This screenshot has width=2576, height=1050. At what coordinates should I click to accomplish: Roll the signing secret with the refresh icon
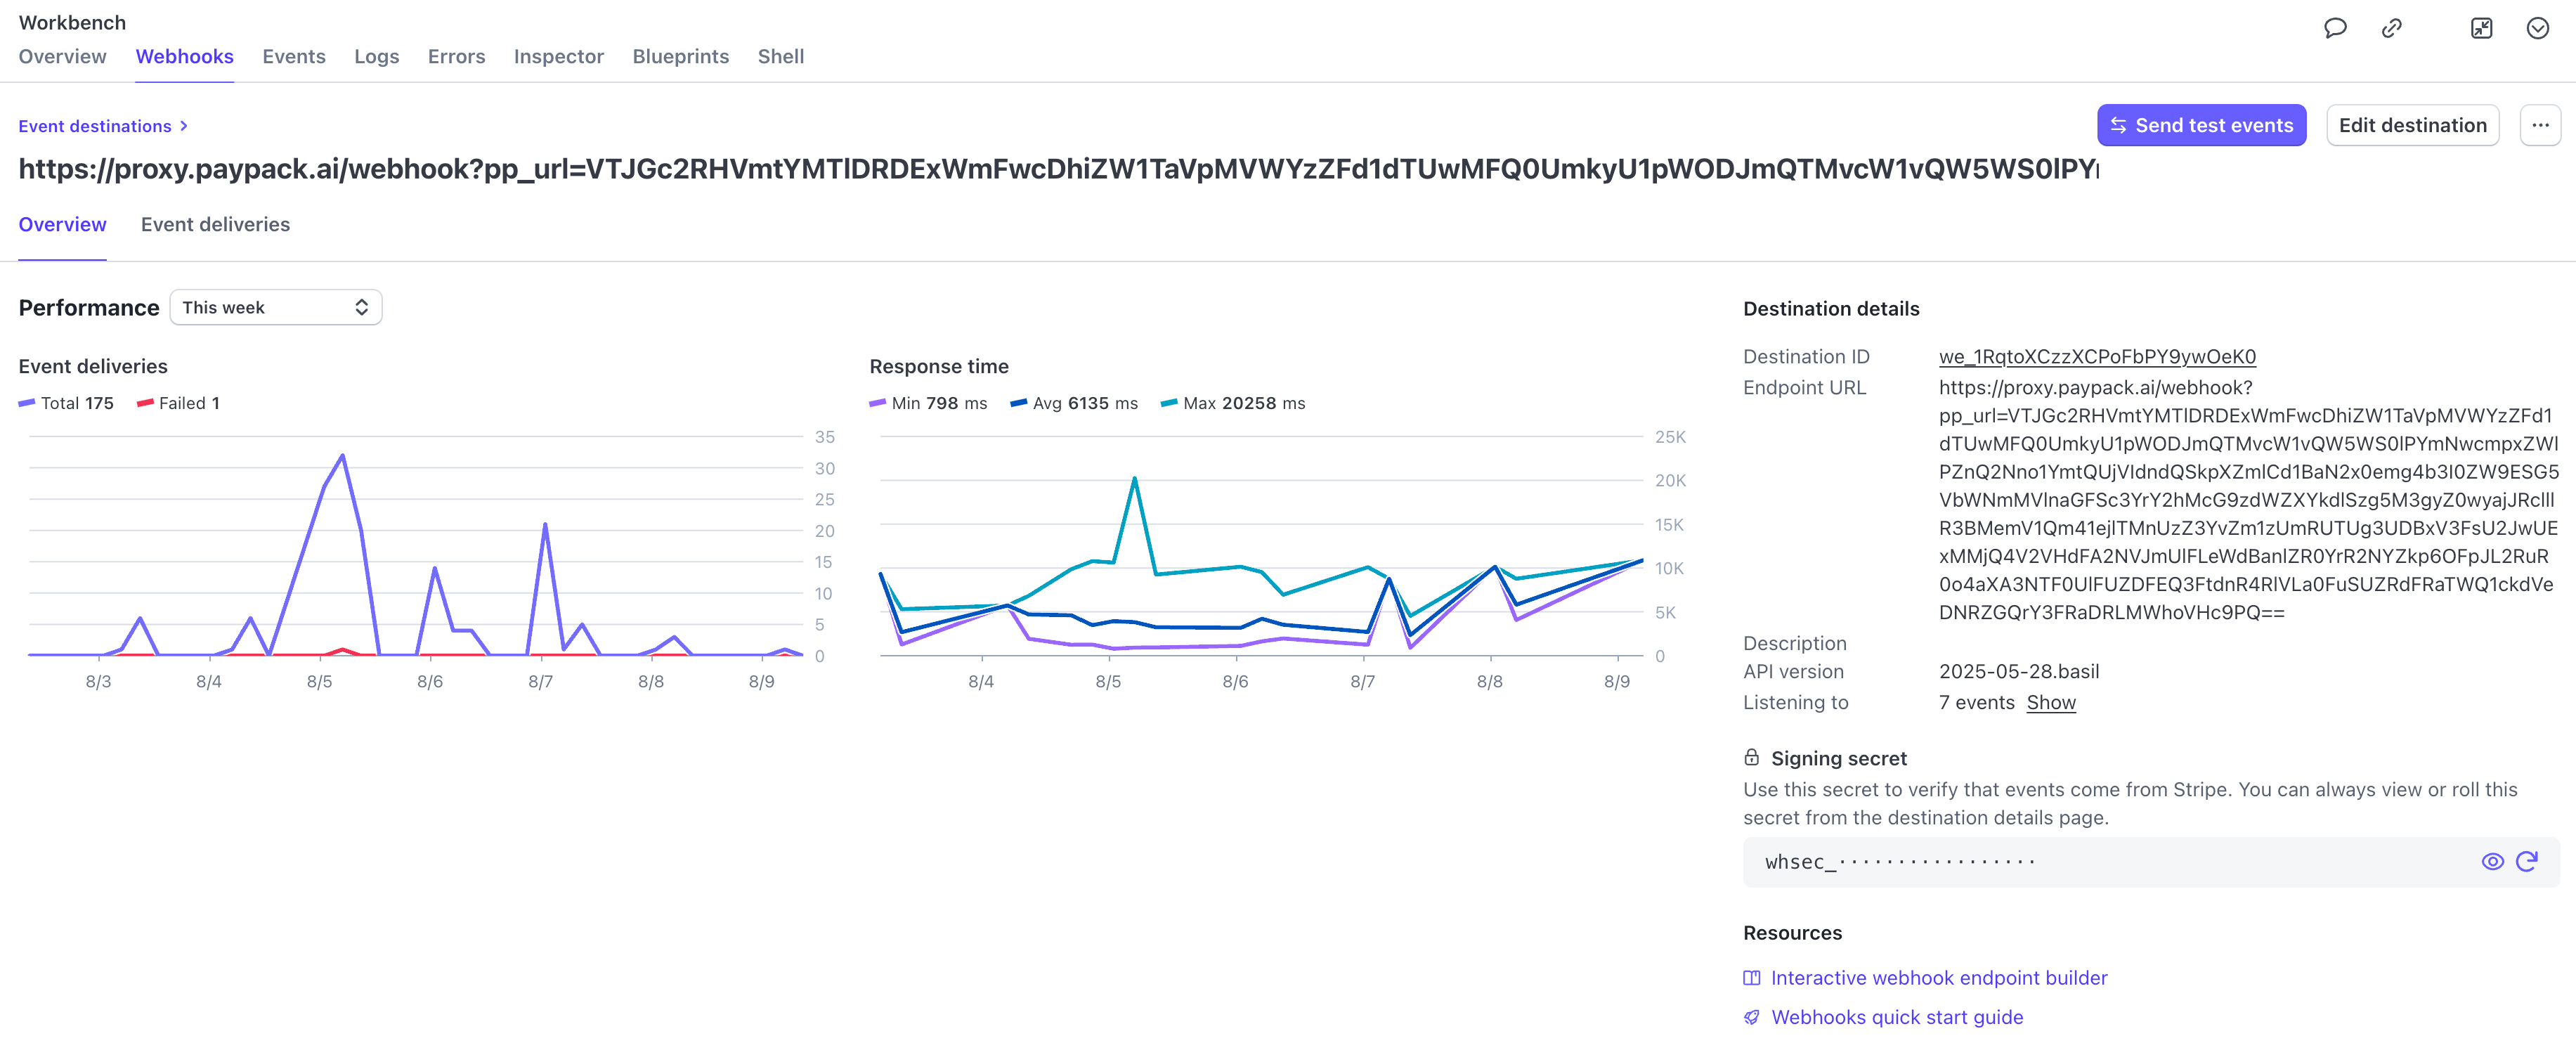(x=2528, y=861)
